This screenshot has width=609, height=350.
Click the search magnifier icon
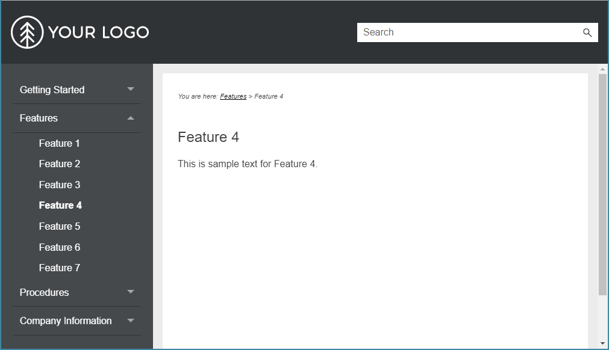[x=587, y=32]
